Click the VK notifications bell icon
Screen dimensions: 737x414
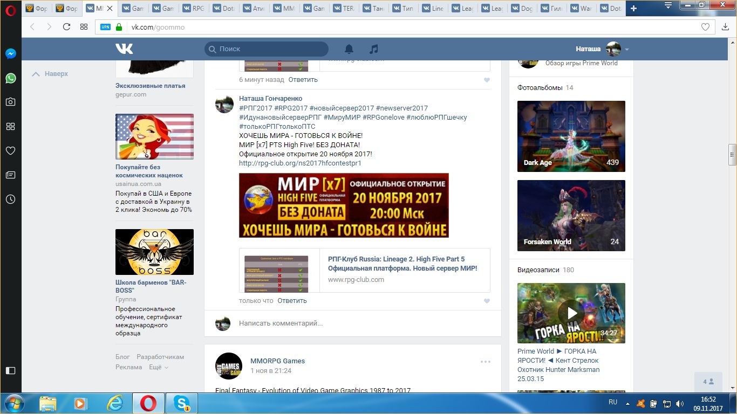[x=349, y=49]
